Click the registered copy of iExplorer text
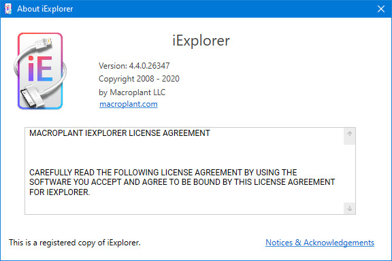 click(x=74, y=243)
